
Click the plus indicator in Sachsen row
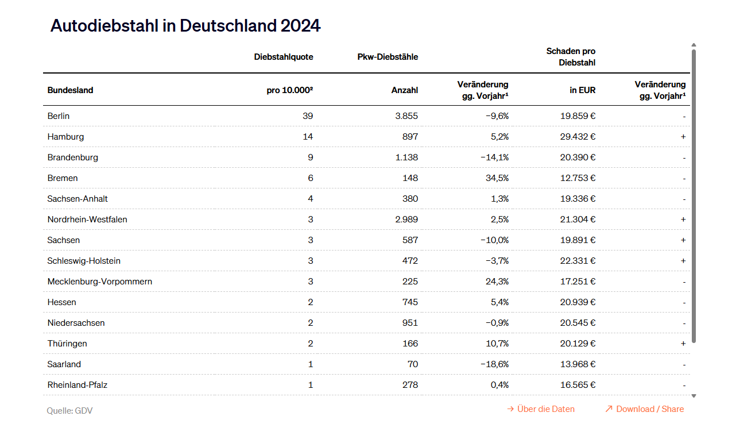click(x=683, y=240)
